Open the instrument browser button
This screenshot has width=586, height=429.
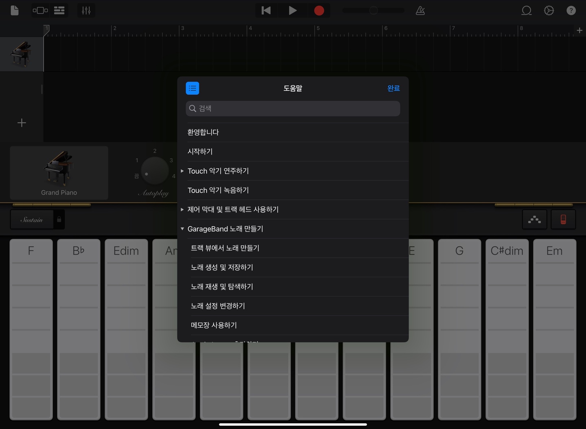[x=40, y=10]
